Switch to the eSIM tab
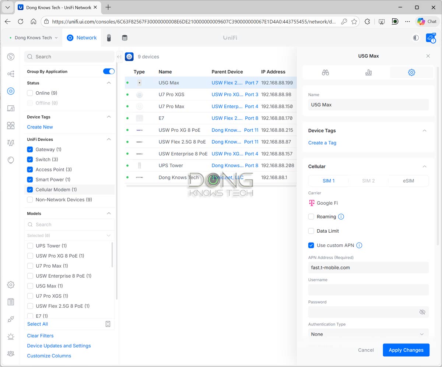This screenshot has width=442, height=367. tap(408, 181)
